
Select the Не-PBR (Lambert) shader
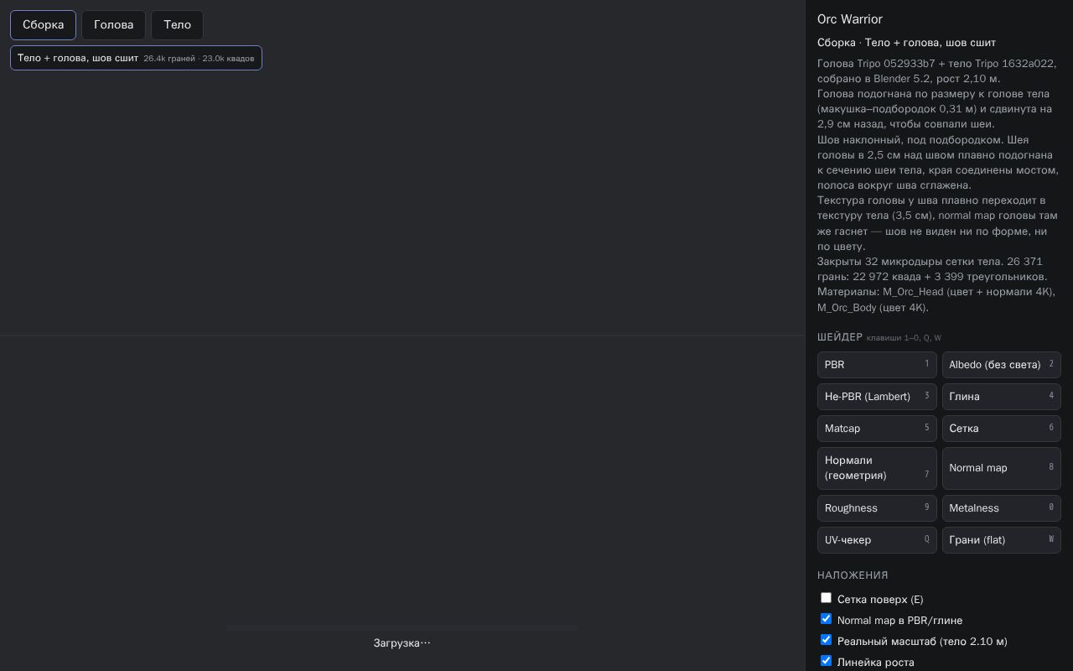click(877, 397)
